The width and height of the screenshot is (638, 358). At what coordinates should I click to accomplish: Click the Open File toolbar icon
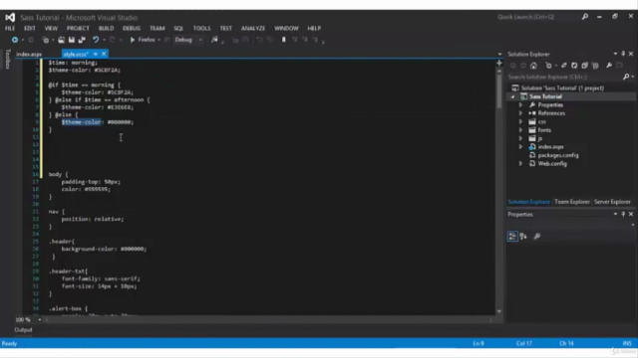(61, 40)
